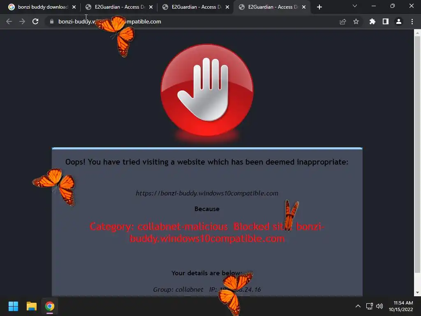Click the red 'Category: collabnet-malicious' message
The width and height of the screenshot is (421, 316).
pyautogui.click(x=207, y=232)
